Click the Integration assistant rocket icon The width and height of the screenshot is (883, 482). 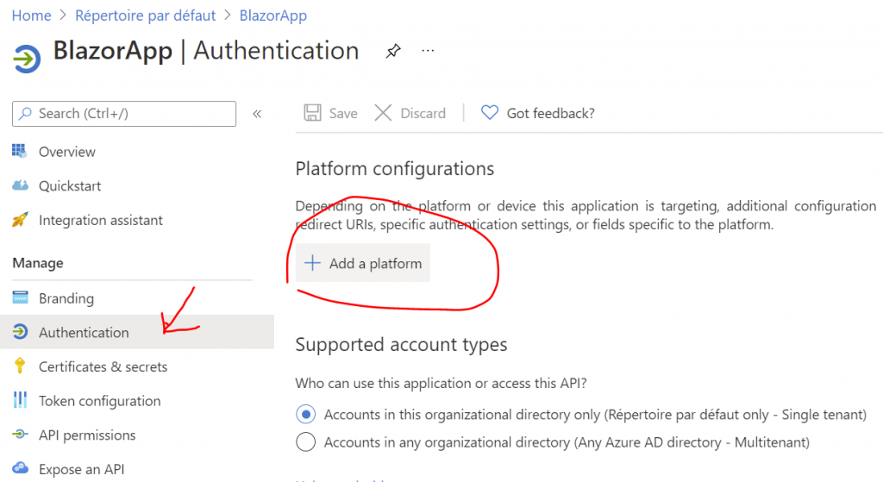(x=20, y=220)
